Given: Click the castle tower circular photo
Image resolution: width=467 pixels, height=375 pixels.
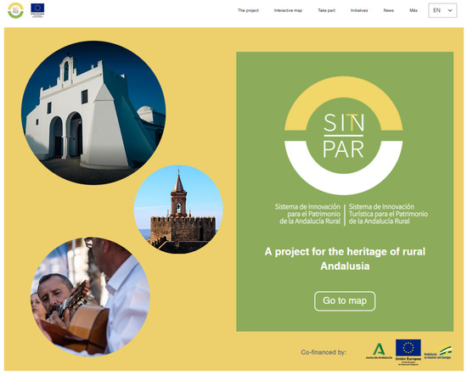Looking at the screenshot, I should [178, 210].
